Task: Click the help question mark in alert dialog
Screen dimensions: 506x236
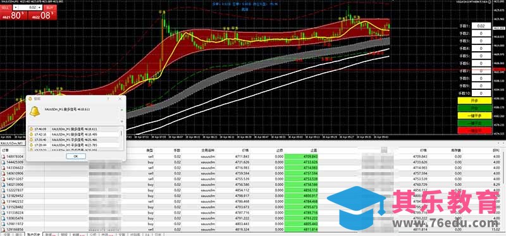Action: 108,99
